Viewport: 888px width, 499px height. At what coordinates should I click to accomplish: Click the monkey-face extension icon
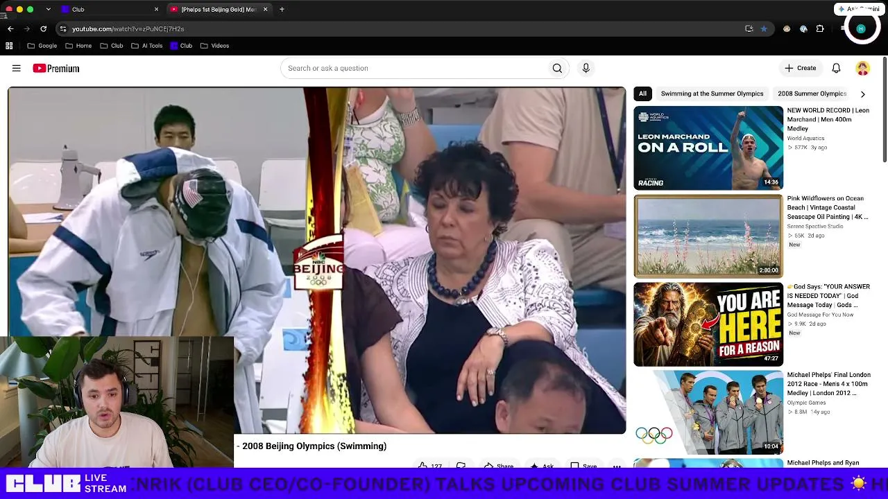787,28
